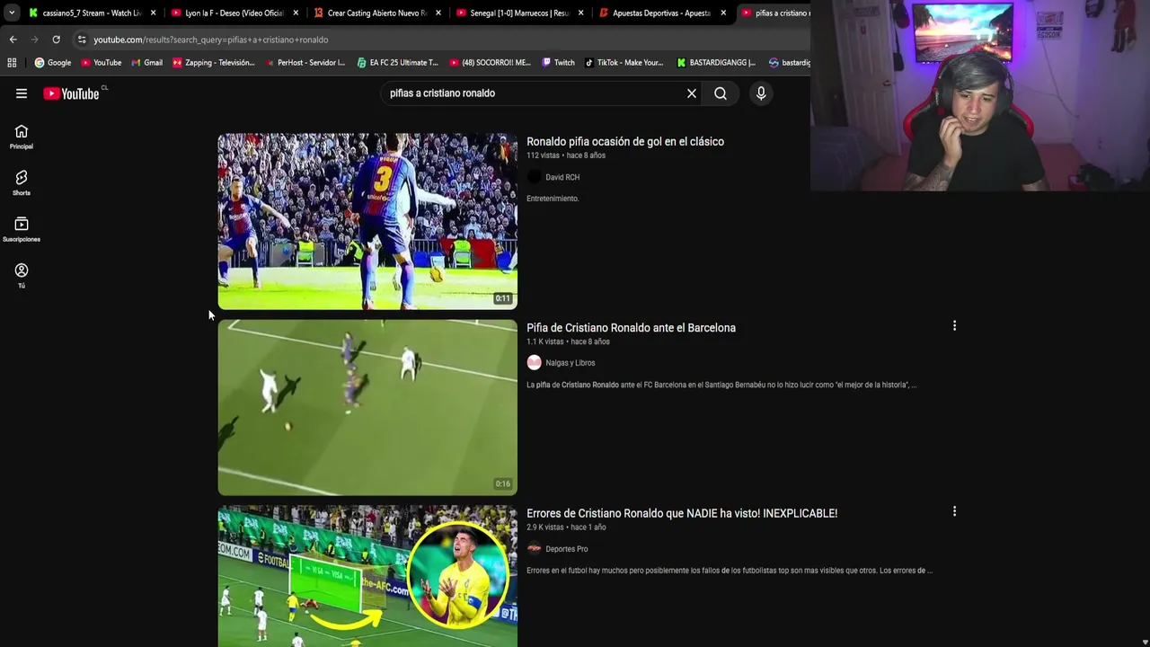Open the YouTube bookmark
This screenshot has height=647, width=1150.
click(101, 63)
